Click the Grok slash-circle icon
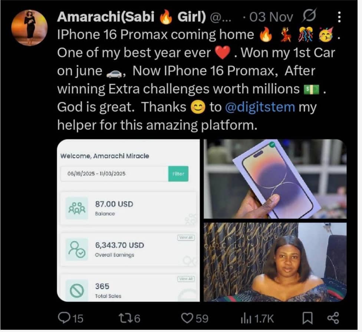The image size is (362, 332). (309, 16)
